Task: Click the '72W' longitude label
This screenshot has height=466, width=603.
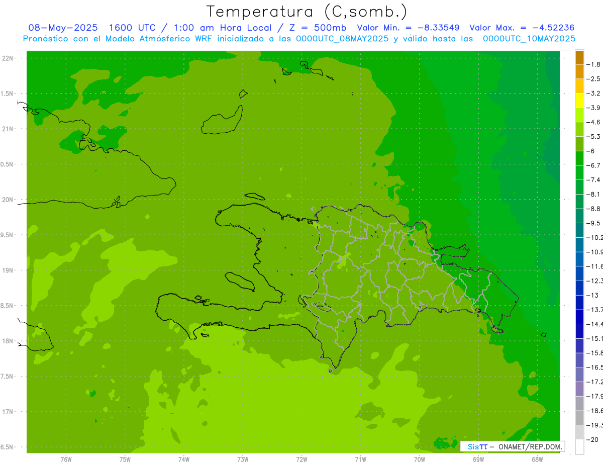Action: pos(301,459)
